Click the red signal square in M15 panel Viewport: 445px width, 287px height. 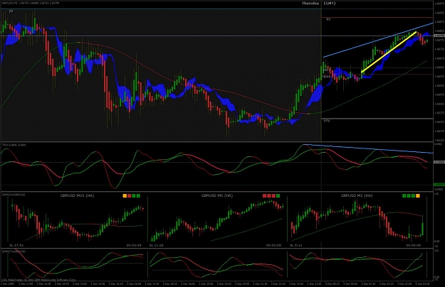pos(129,196)
